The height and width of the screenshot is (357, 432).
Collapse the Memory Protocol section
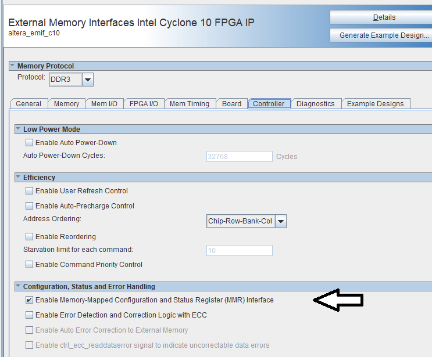point(12,66)
